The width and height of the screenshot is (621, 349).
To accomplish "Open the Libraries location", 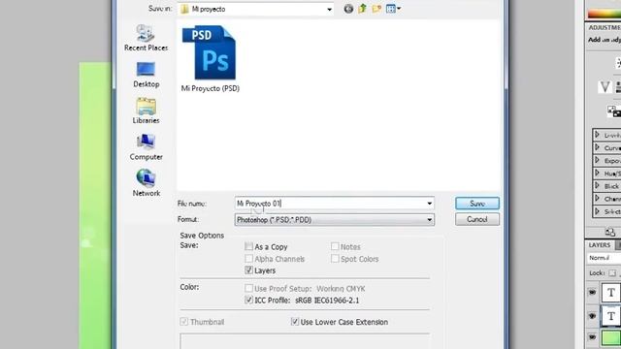I will click(146, 111).
